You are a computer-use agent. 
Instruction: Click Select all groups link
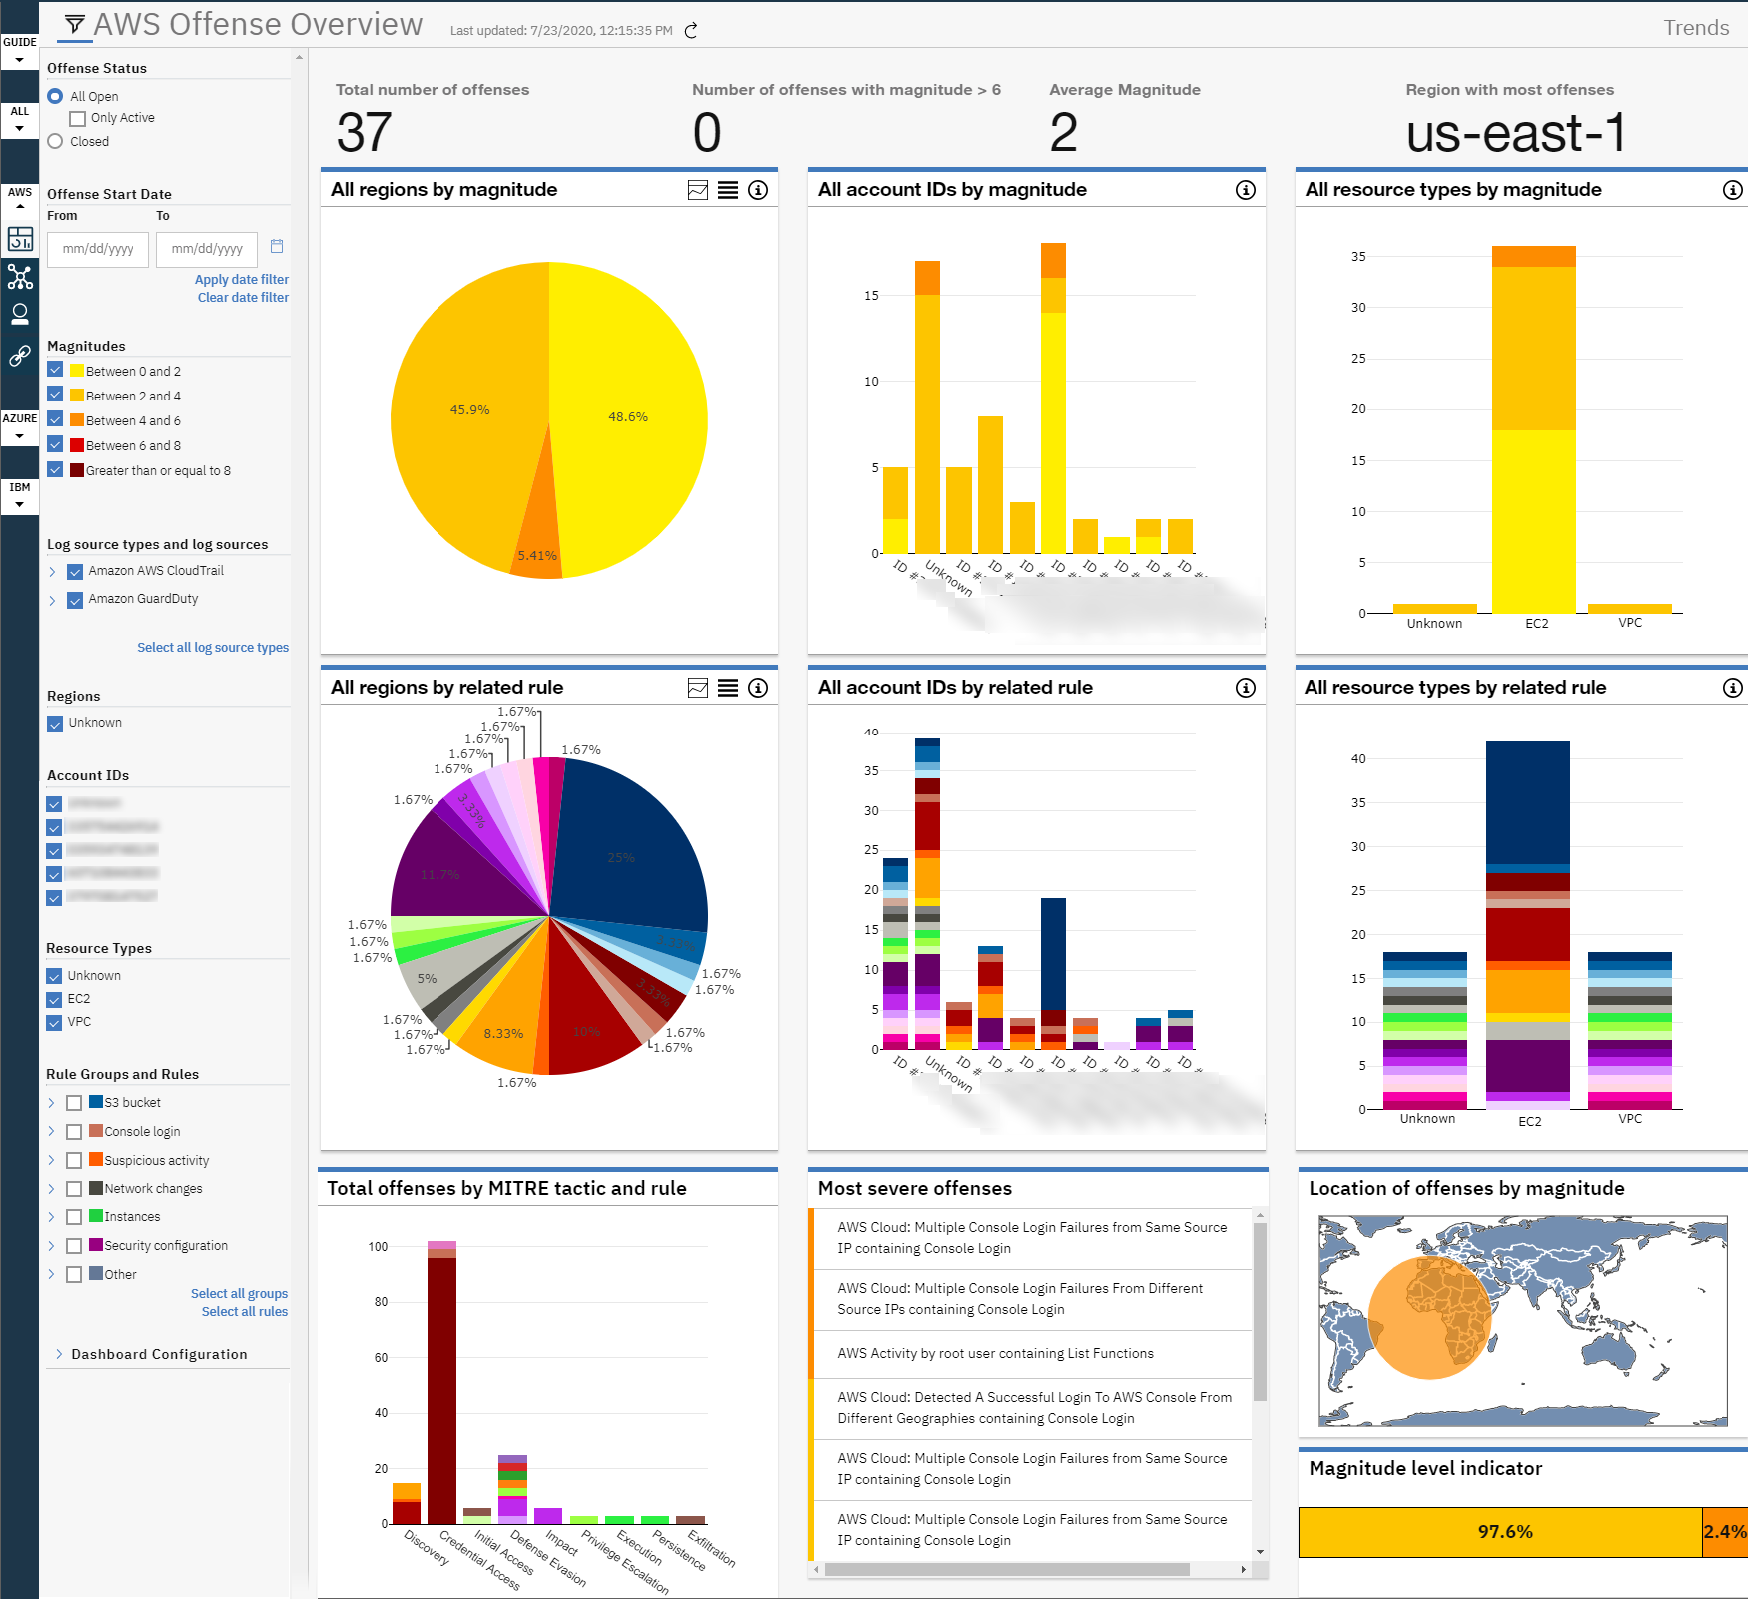pyautogui.click(x=239, y=1294)
